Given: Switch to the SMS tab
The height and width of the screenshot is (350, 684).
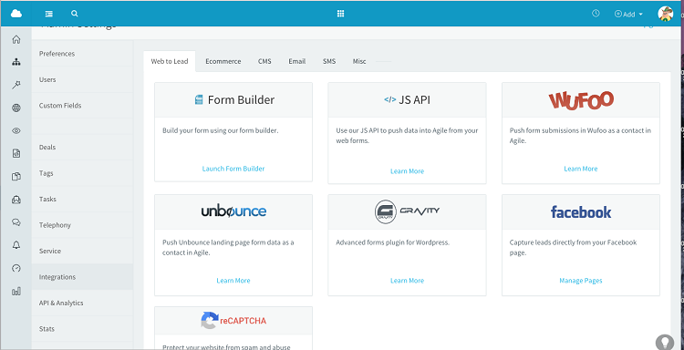Looking at the screenshot, I should (x=329, y=61).
